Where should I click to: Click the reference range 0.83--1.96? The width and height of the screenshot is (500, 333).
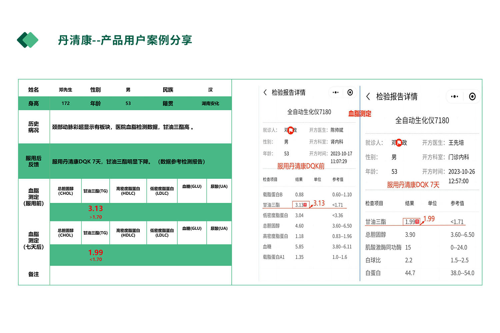point(342,236)
